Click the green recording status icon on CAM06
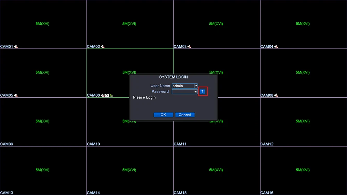 111,95
